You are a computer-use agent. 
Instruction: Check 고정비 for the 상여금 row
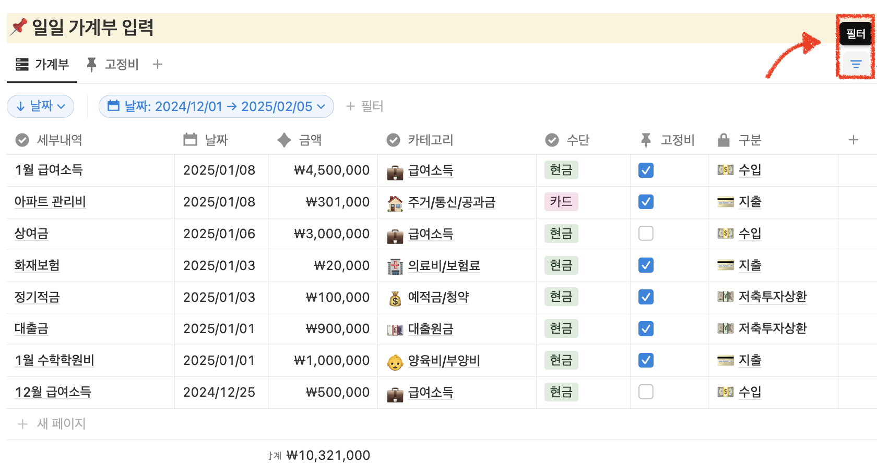(646, 234)
